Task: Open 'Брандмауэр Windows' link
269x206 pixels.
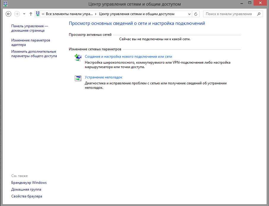Action: point(29,183)
